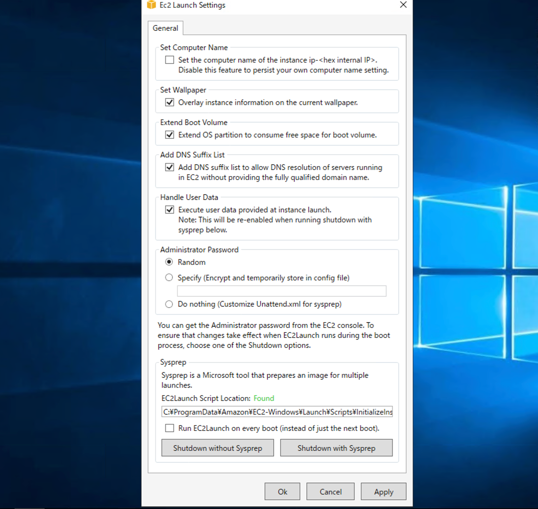Click Shutdown with Sysprep button
The image size is (538, 509).
[x=336, y=448]
